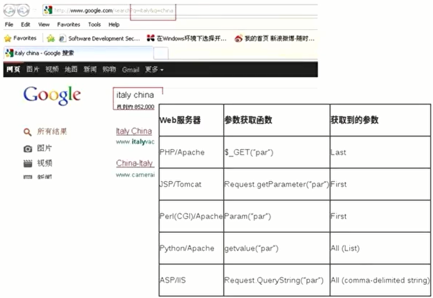Click the red Windows bookmark icon

[151, 38]
